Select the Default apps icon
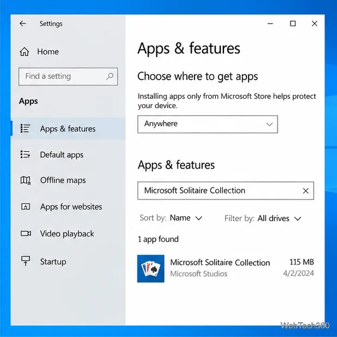 [x=25, y=154]
